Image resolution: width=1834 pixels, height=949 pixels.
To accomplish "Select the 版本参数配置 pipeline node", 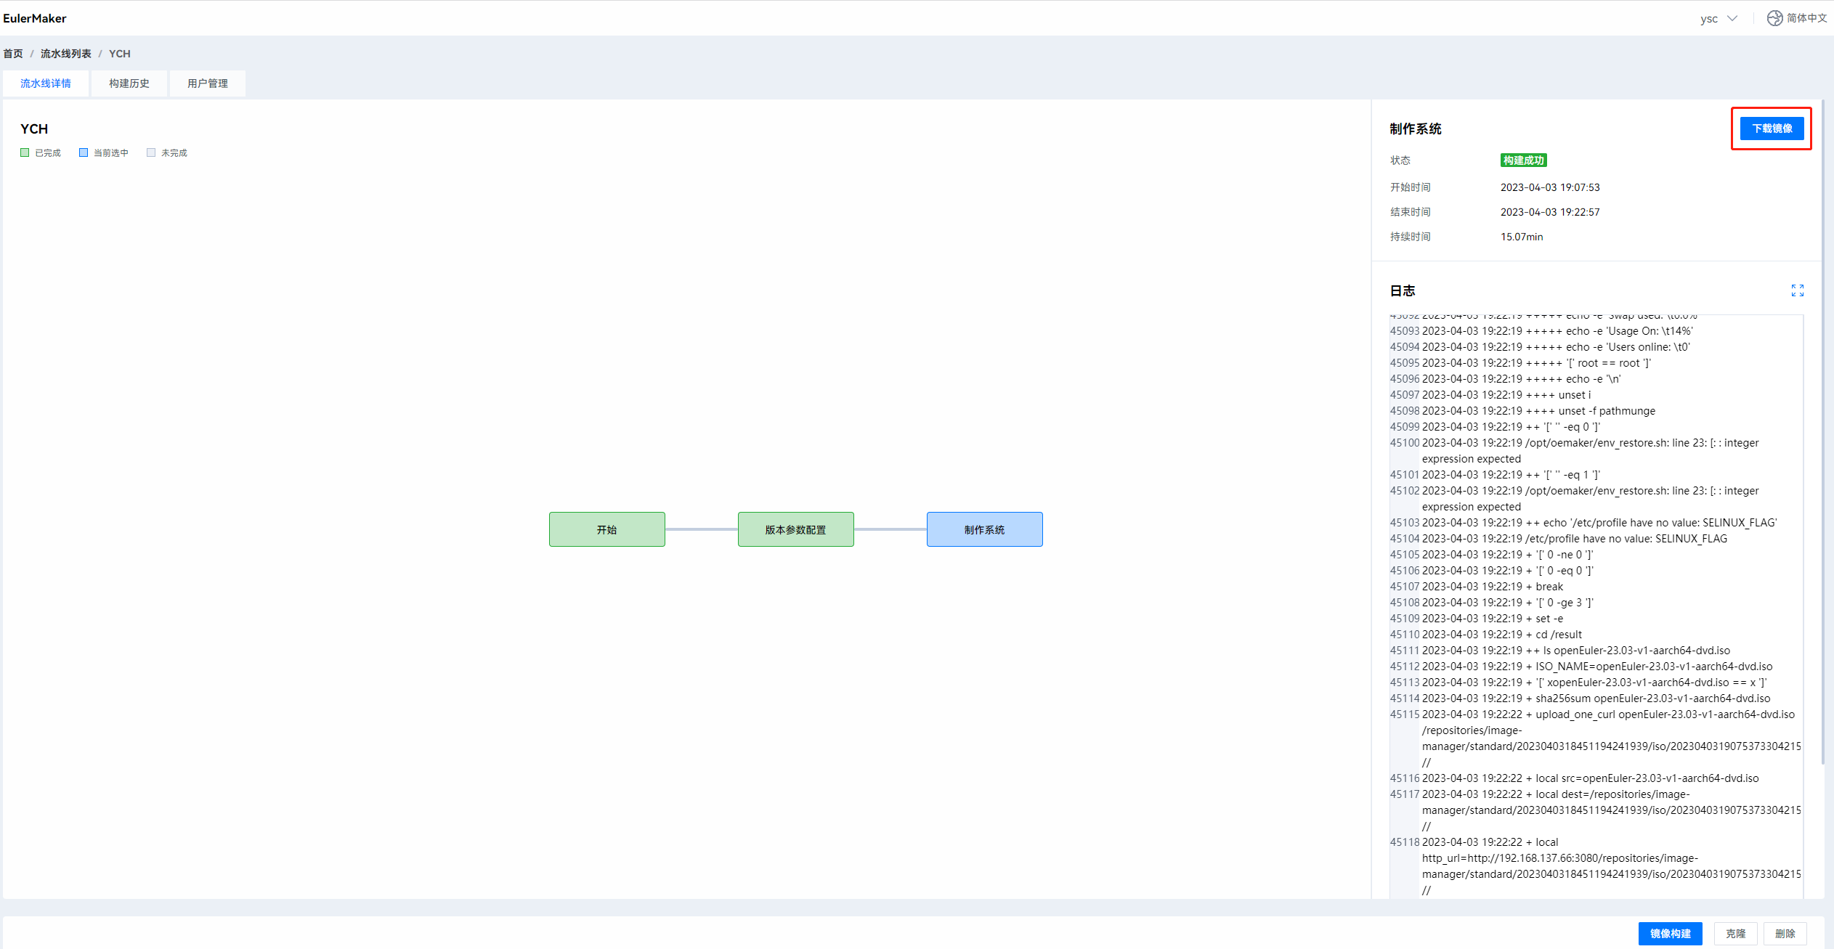I will coord(795,529).
